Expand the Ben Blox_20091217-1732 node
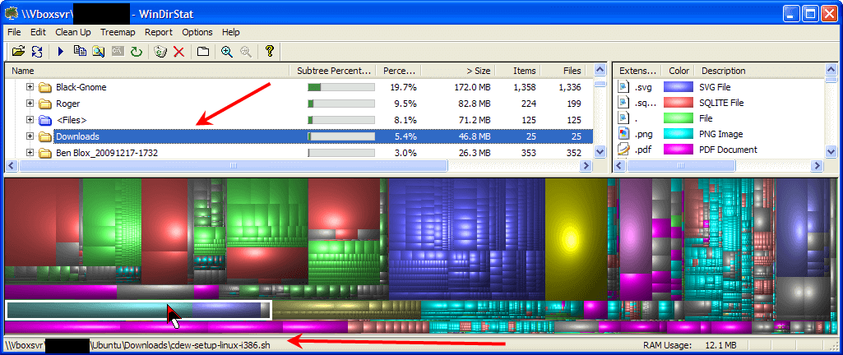This screenshot has width=843, height=355. coord(30,153)
